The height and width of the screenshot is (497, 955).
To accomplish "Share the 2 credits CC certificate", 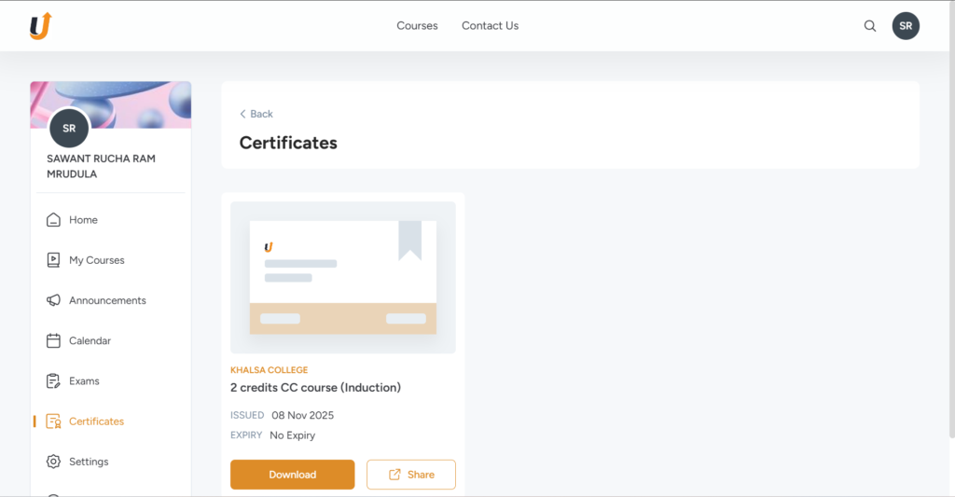I will 411,475.
